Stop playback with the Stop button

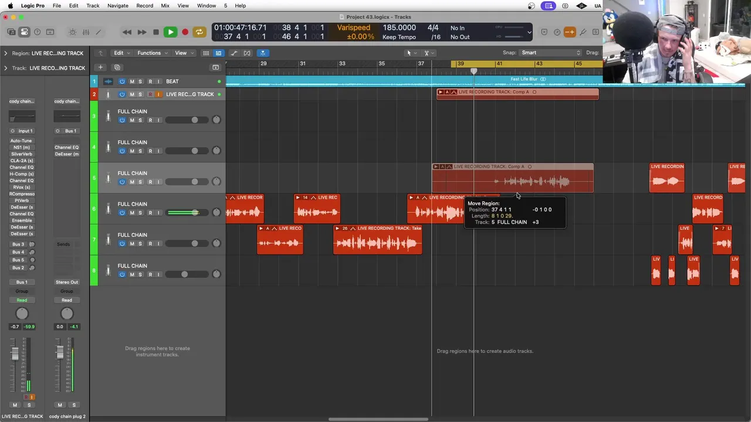pos(155,32)
